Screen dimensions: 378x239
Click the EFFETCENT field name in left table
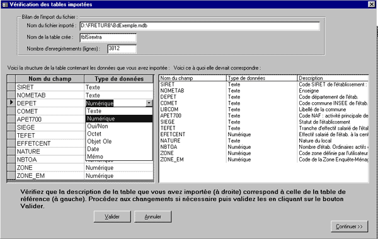pyautogui.click(x=50, y=143)
